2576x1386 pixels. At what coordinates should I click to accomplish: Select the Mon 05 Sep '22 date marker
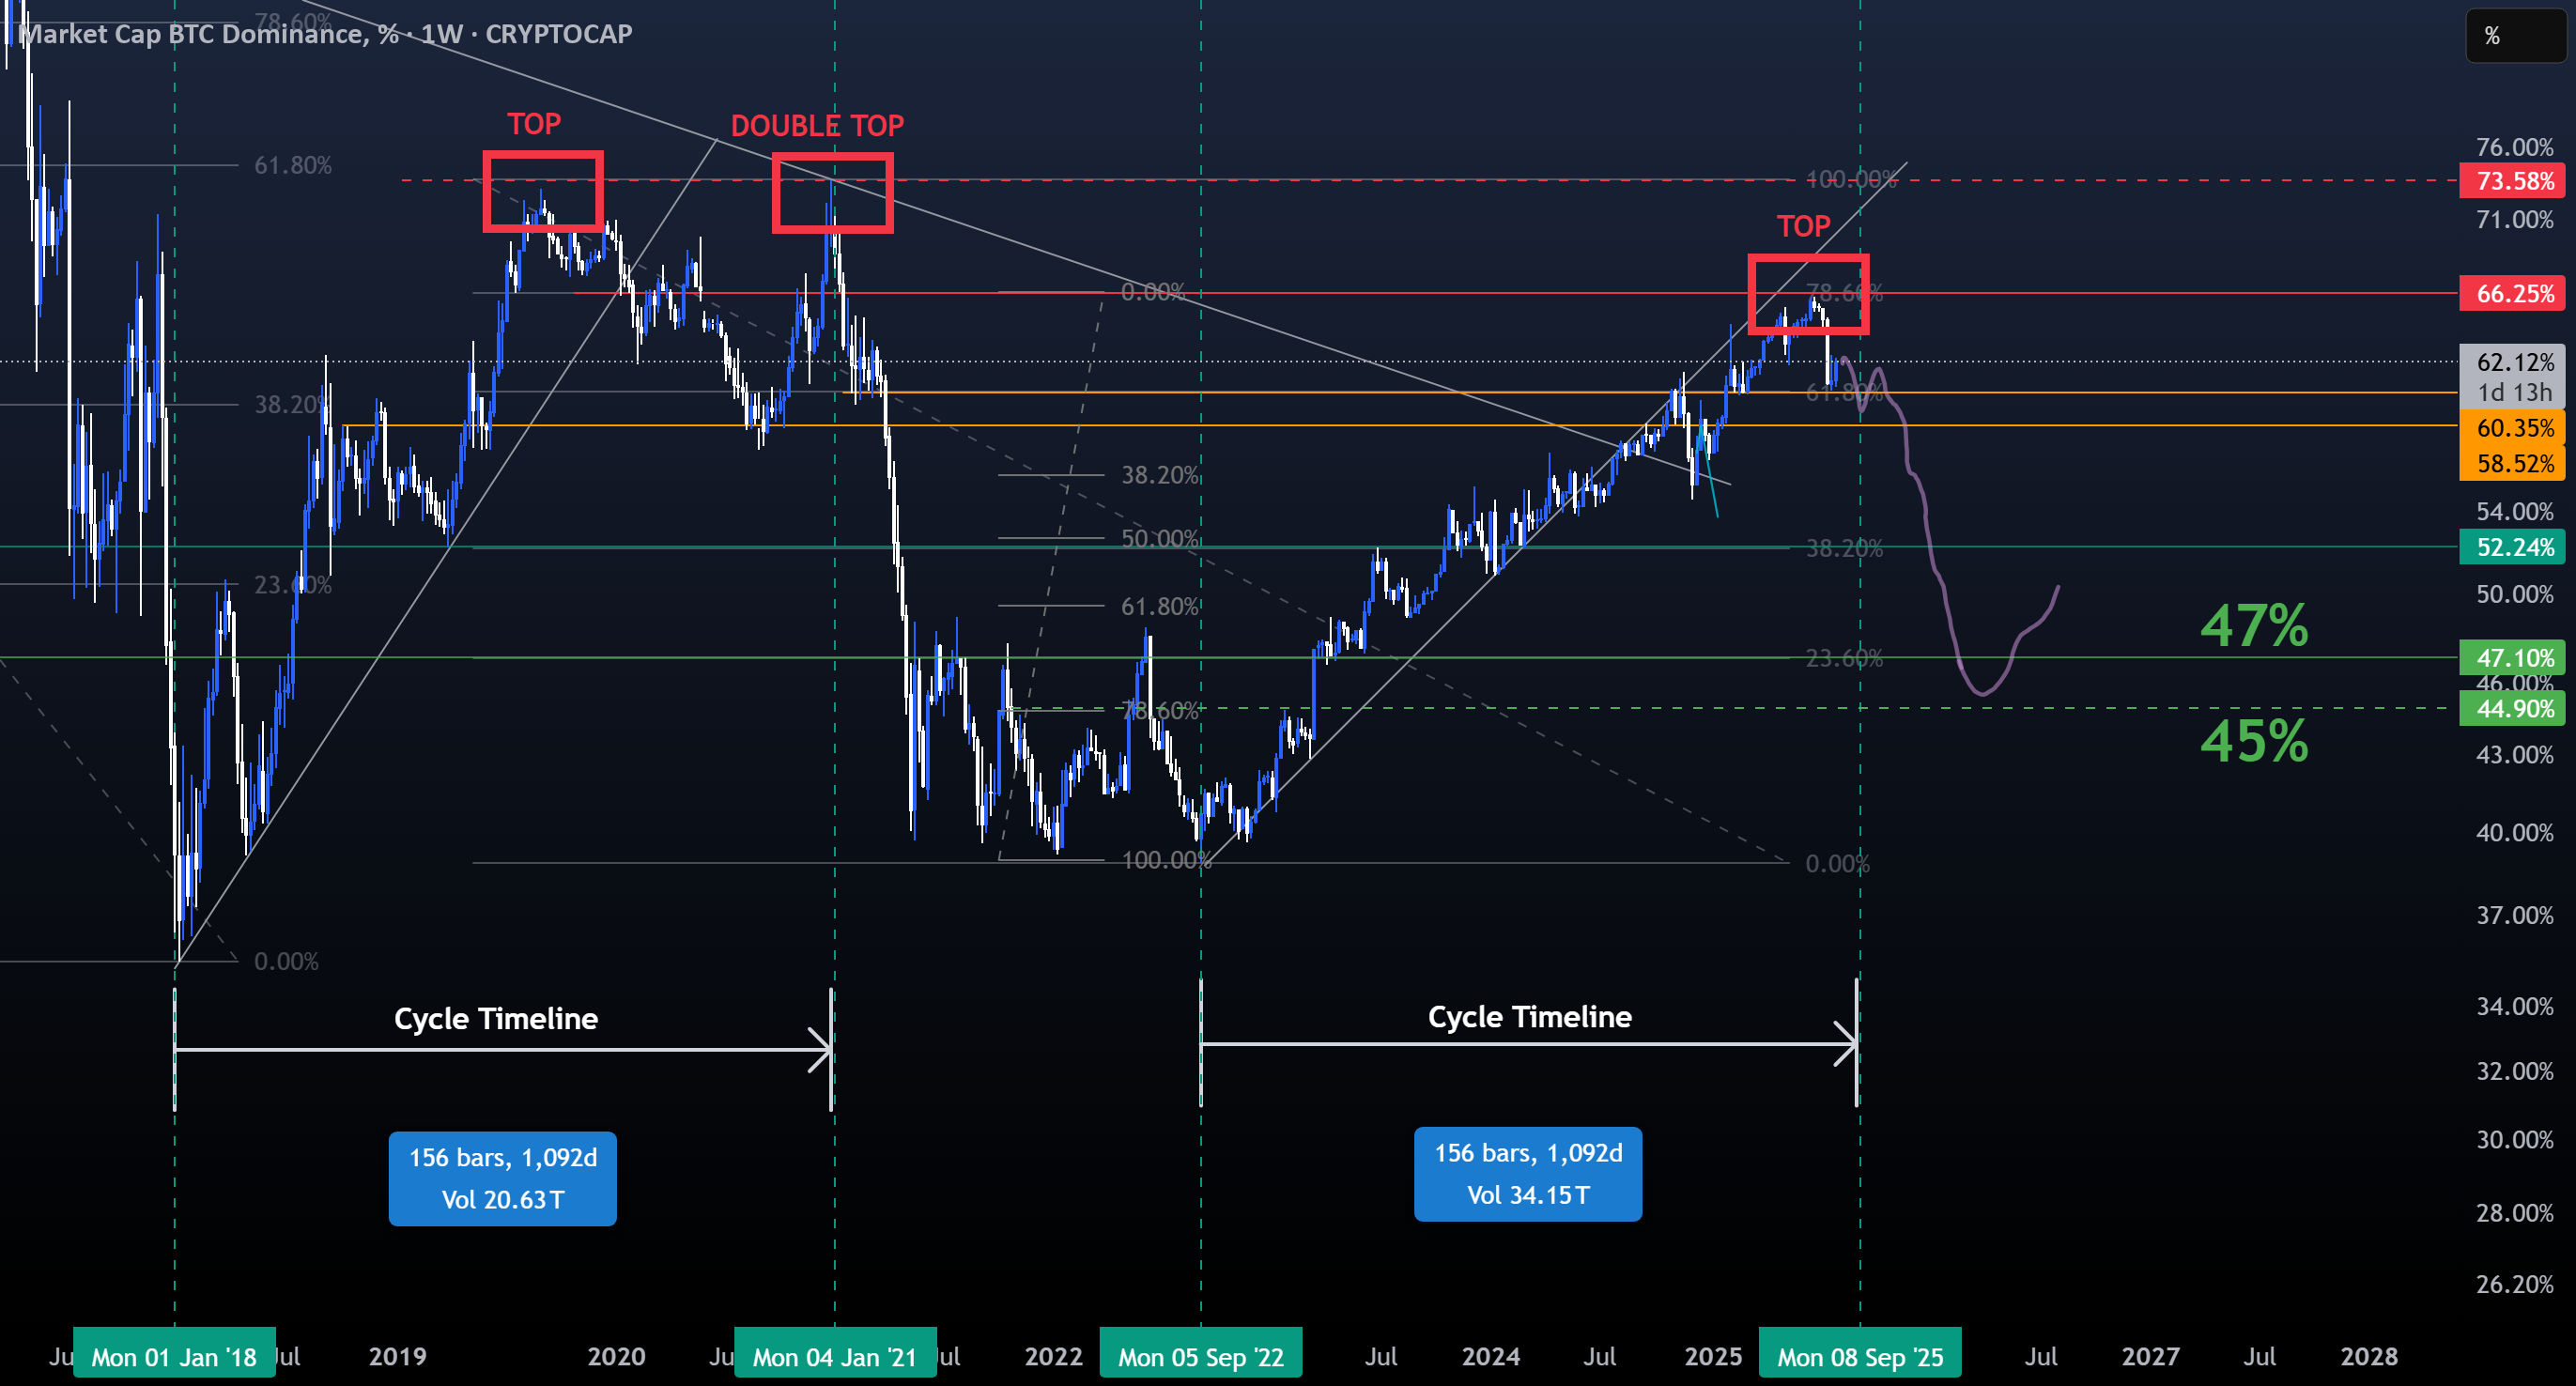coord(1201,1357)
